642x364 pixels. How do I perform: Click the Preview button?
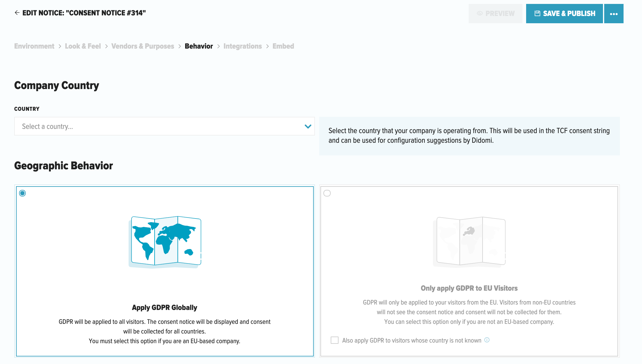495,14
